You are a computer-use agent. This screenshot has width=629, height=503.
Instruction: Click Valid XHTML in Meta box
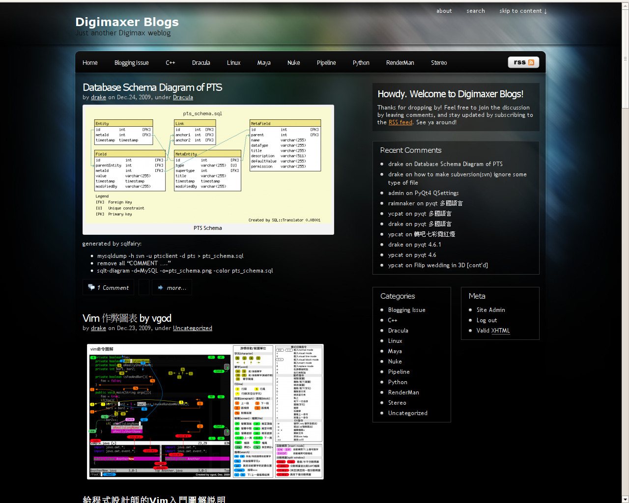point(493,331)
